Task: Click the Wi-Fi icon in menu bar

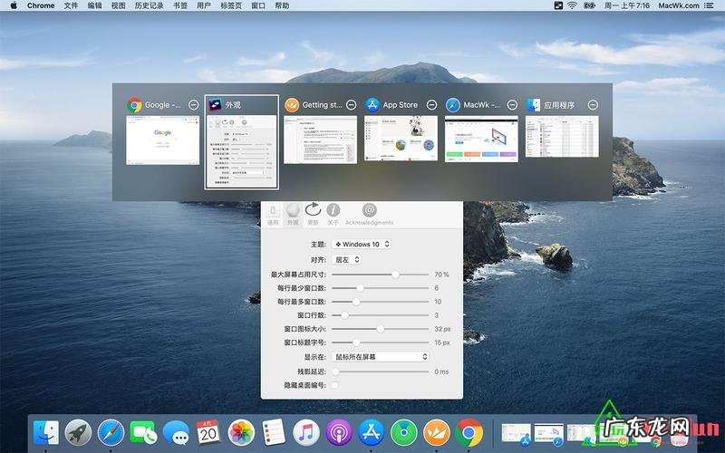Action: pos(572,5)
